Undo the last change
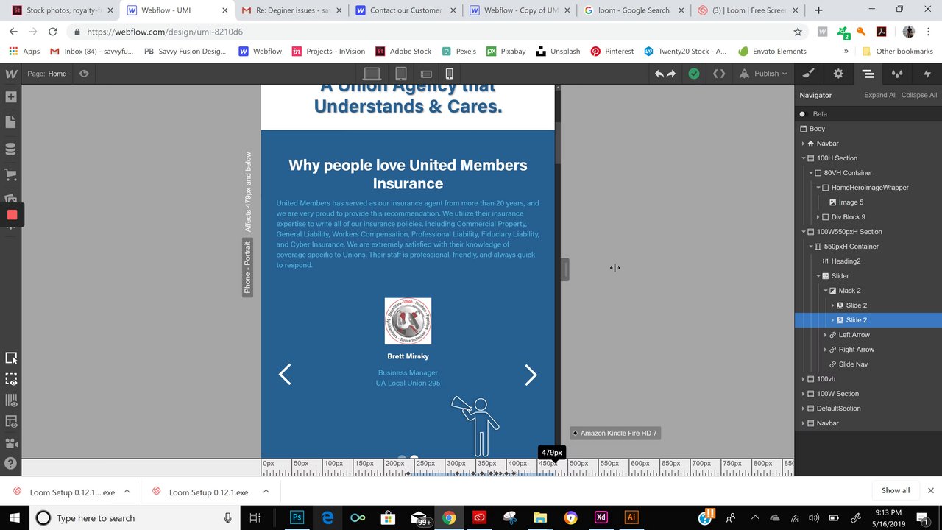The height and width of the screenshot is (530, 942). [x=659, y=74]
